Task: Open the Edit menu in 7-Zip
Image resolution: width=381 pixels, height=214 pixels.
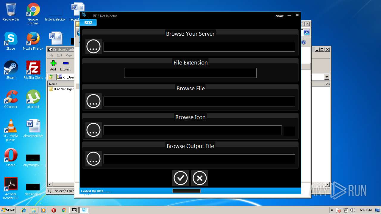Action: (x=60, y=55)
